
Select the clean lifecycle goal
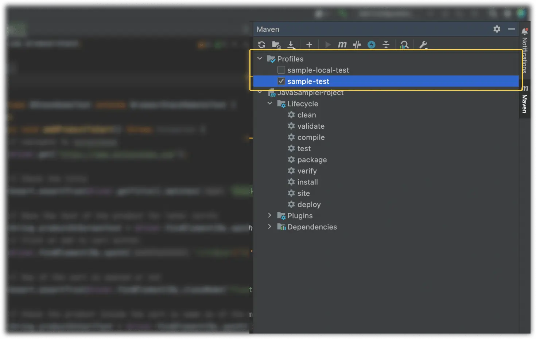tap(306, 115)
